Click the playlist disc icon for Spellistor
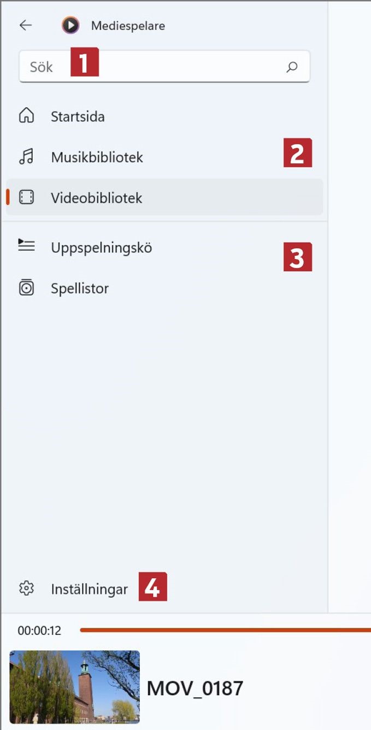 point(26,287)
